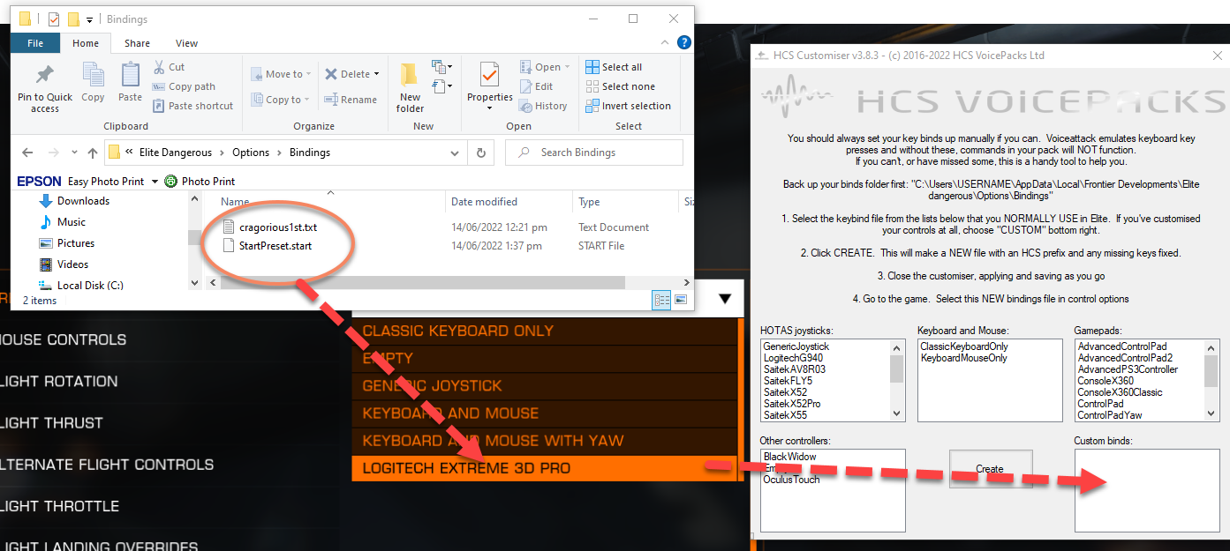This screenshot has height=551, width=1230.
Task: Switch to large icons view in status bar
Action: click(x=681, y=300)
